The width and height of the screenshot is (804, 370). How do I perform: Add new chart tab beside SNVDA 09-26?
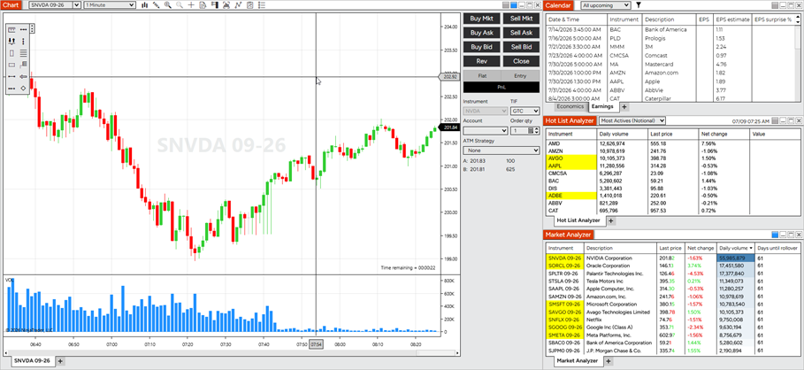tap(60, 361)
